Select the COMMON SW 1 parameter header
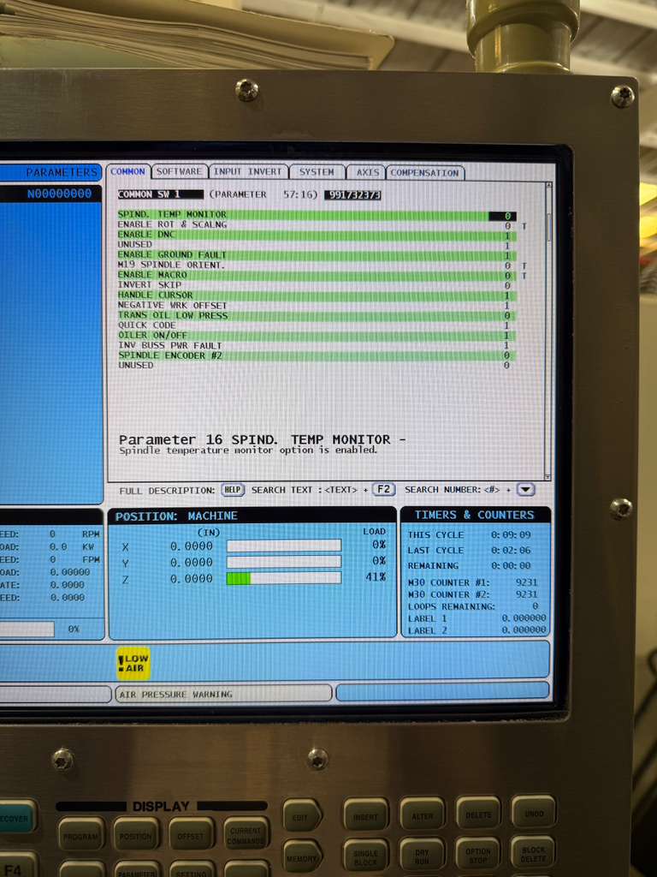This screenshot has width=657, height=877. [160, 194]
